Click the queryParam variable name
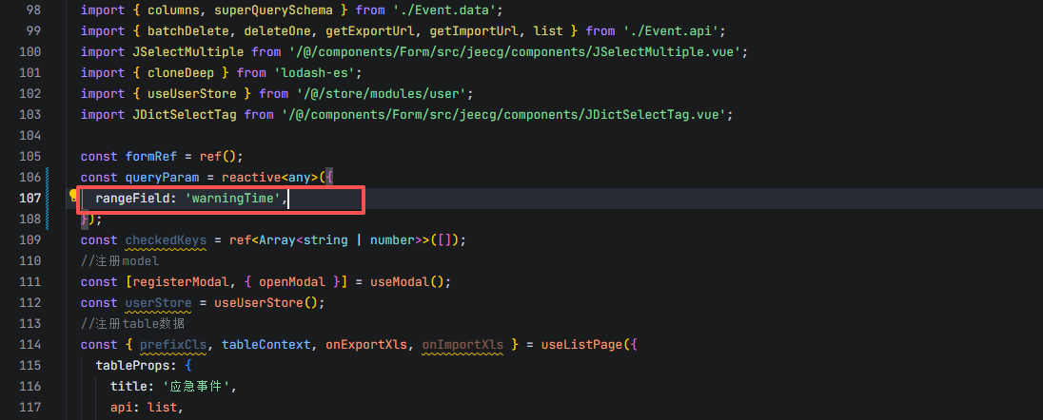 (x=162, y=177)
